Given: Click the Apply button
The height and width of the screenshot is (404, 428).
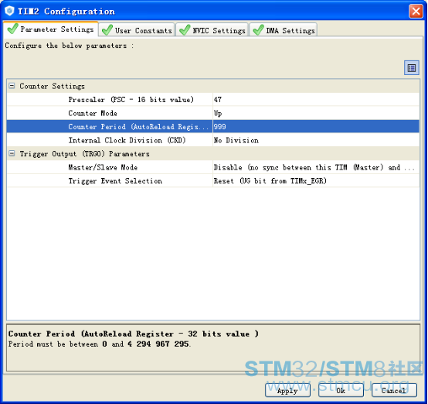Looking at the screenshot, I should coord(287,390).
